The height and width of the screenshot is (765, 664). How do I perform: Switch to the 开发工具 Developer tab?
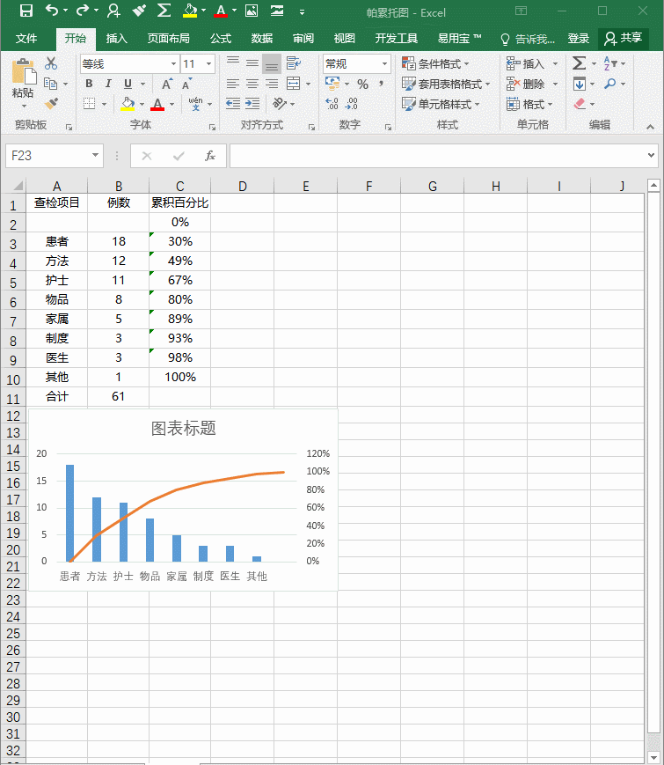397,39
